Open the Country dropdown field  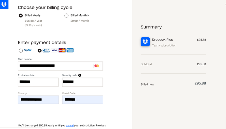(38, 100)
